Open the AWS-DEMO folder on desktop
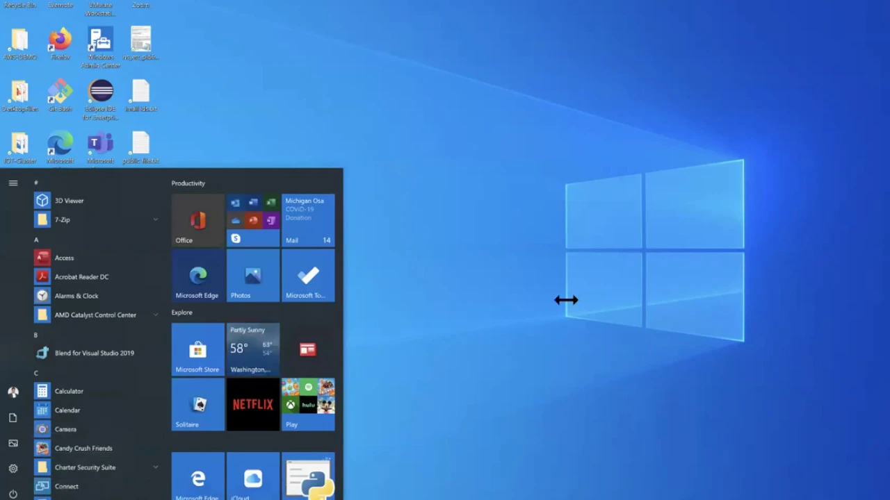 19,44
